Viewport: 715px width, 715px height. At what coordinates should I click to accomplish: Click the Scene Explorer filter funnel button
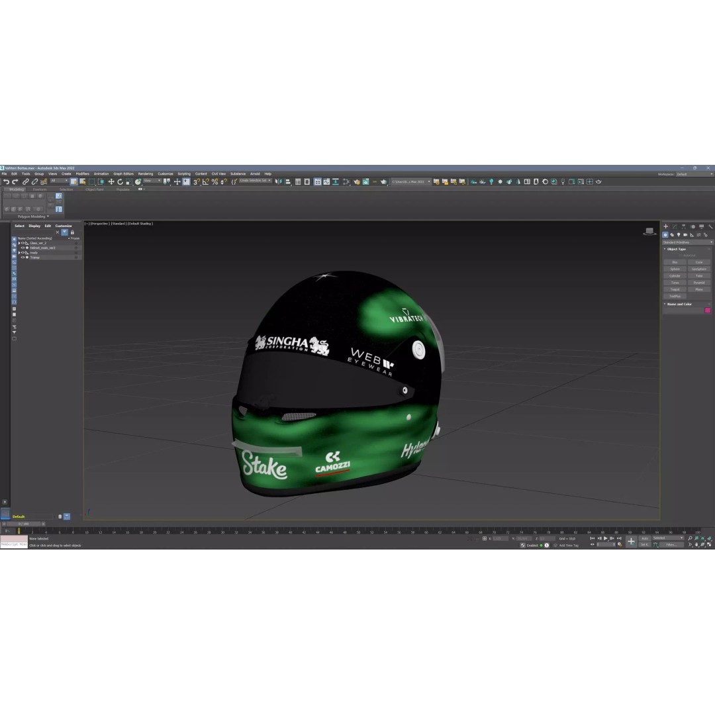coord(64,232)
